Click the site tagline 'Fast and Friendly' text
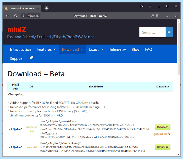Viewport: 183px width, 159px height. [x=50, y=37]
